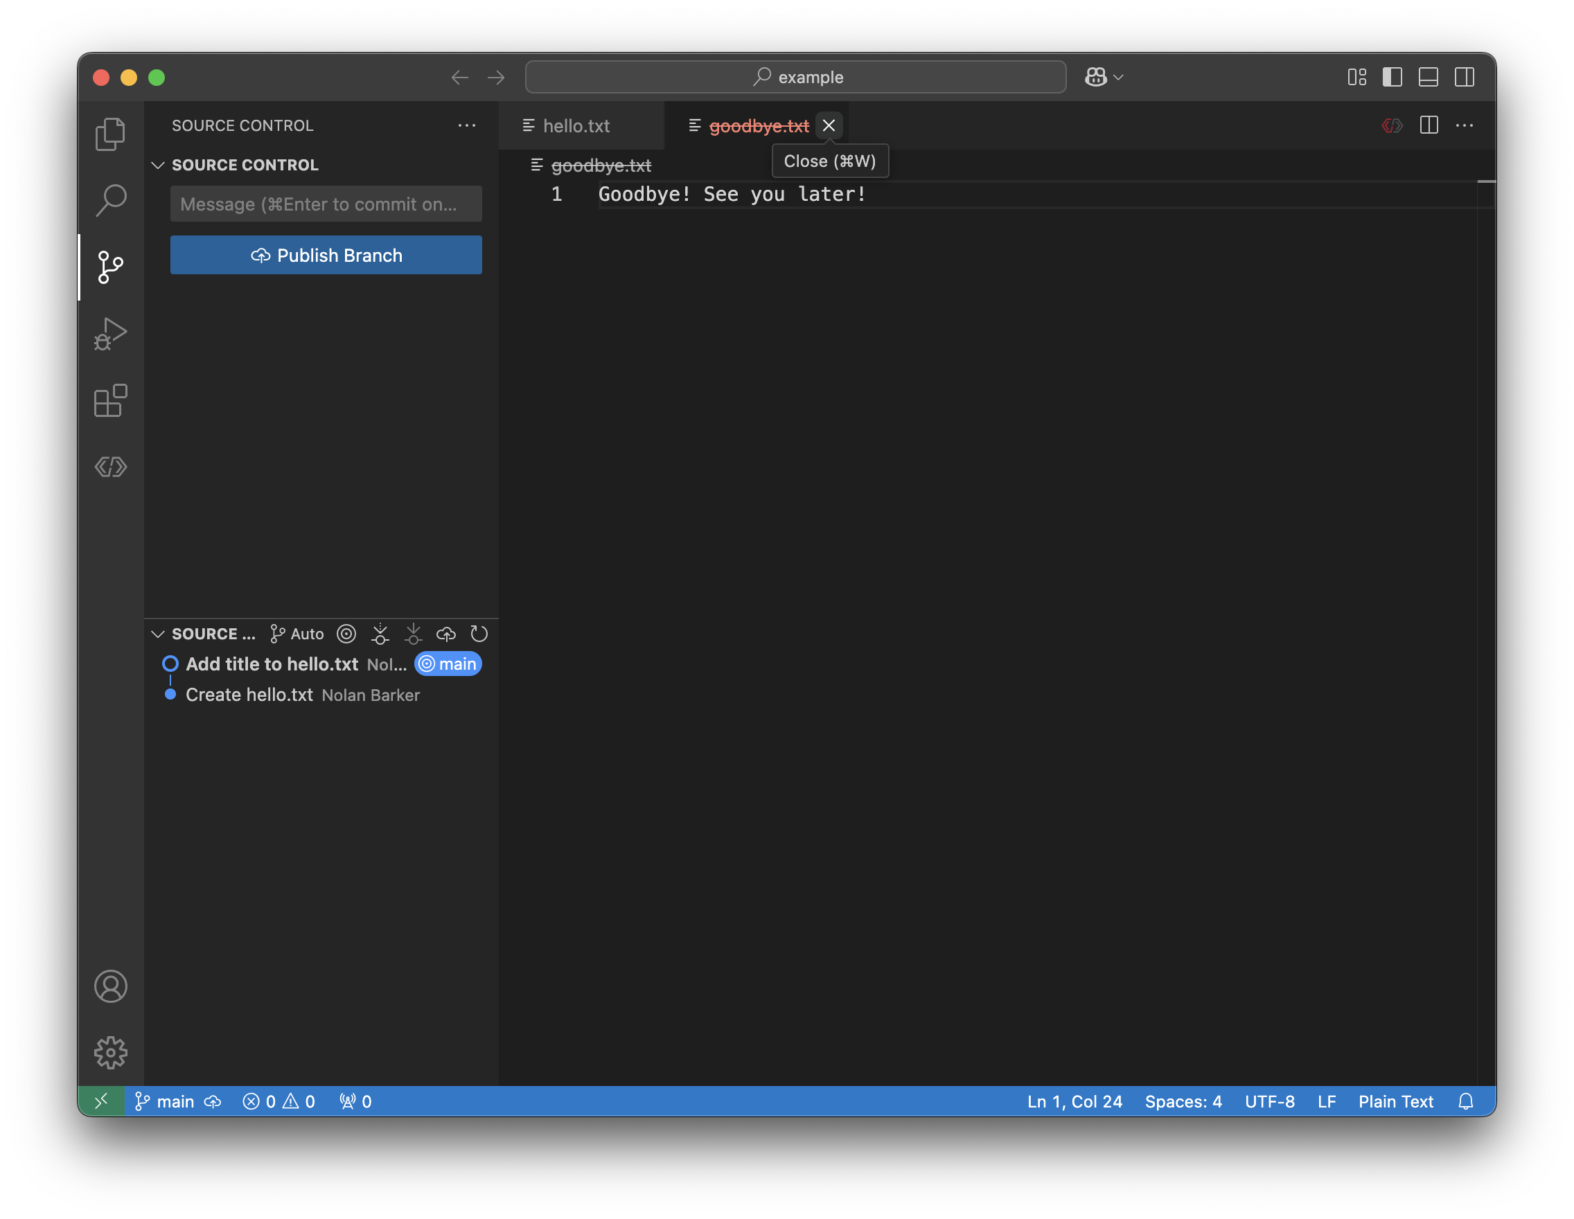Toggle the bottom panel visibility
Viewport: 1574px width, 1219px height.
click(x=1429, y=77)
